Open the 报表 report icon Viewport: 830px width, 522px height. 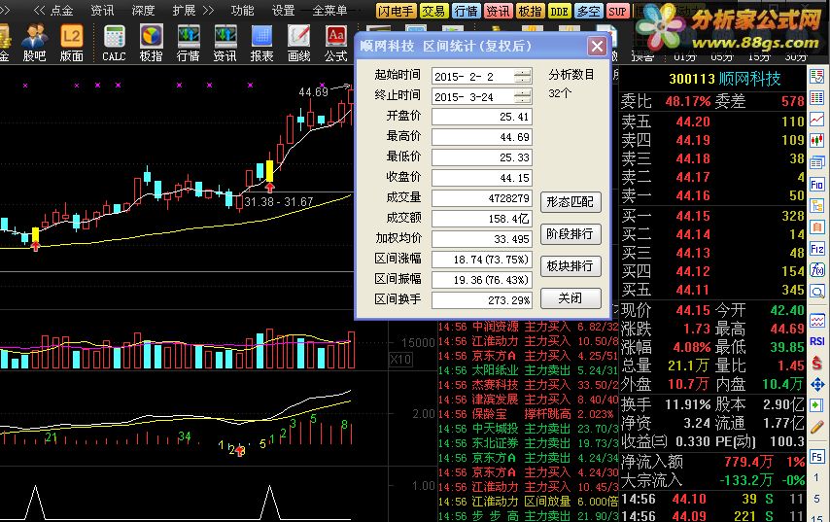pos(262,43)
